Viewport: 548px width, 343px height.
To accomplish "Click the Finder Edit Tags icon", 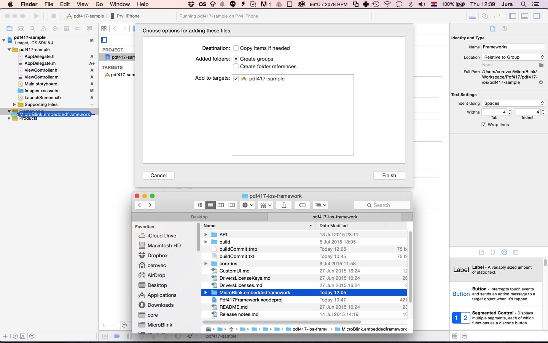I will point(302,205).
